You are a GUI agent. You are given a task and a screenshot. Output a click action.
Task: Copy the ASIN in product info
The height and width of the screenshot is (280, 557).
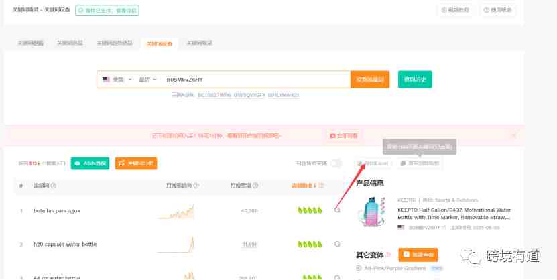[444, 228]
